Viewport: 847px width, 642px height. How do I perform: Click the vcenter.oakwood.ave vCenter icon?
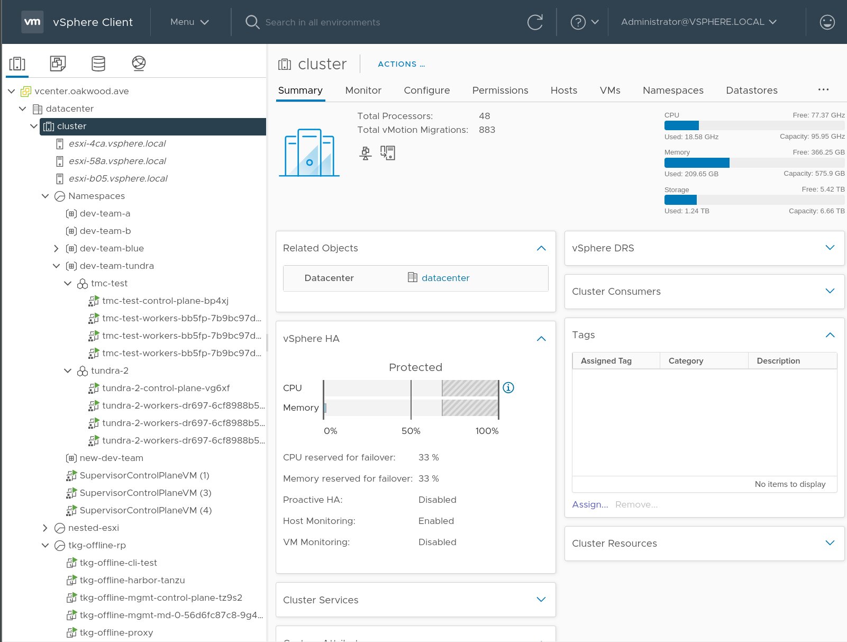point(25,92)
